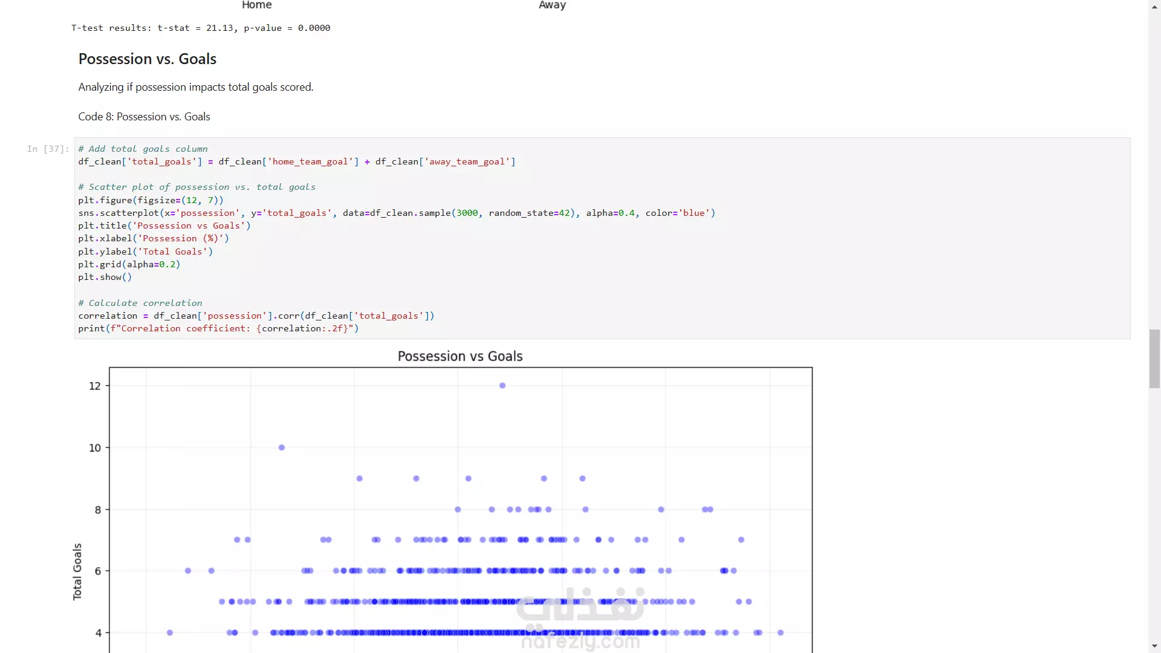Click the '# Add total goals column' comment
Screen dimensions: 1161x653
point(142,149)
